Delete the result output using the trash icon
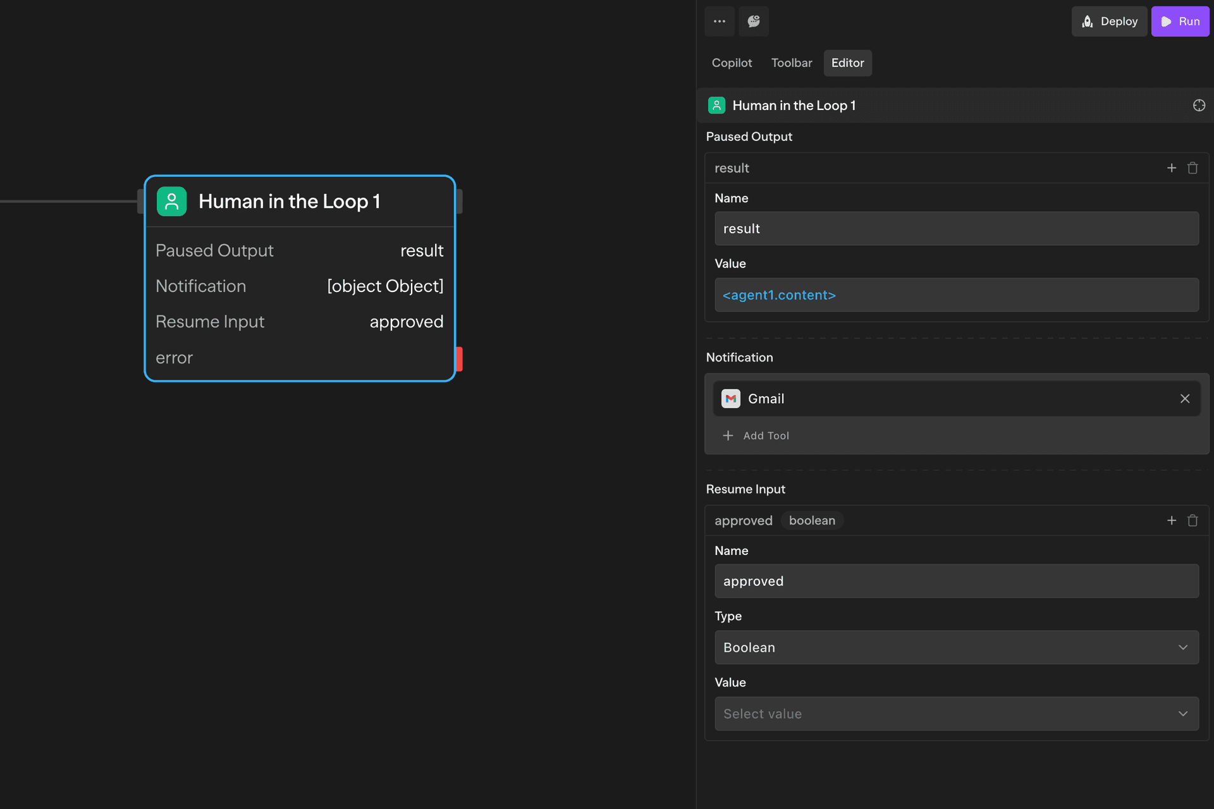Screen dimensions: 1214x809 click(x=1193, y=167)
